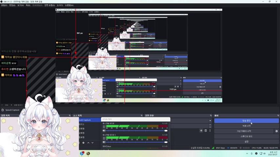Pop out the 장면 전환 dock

pos(211,115)
